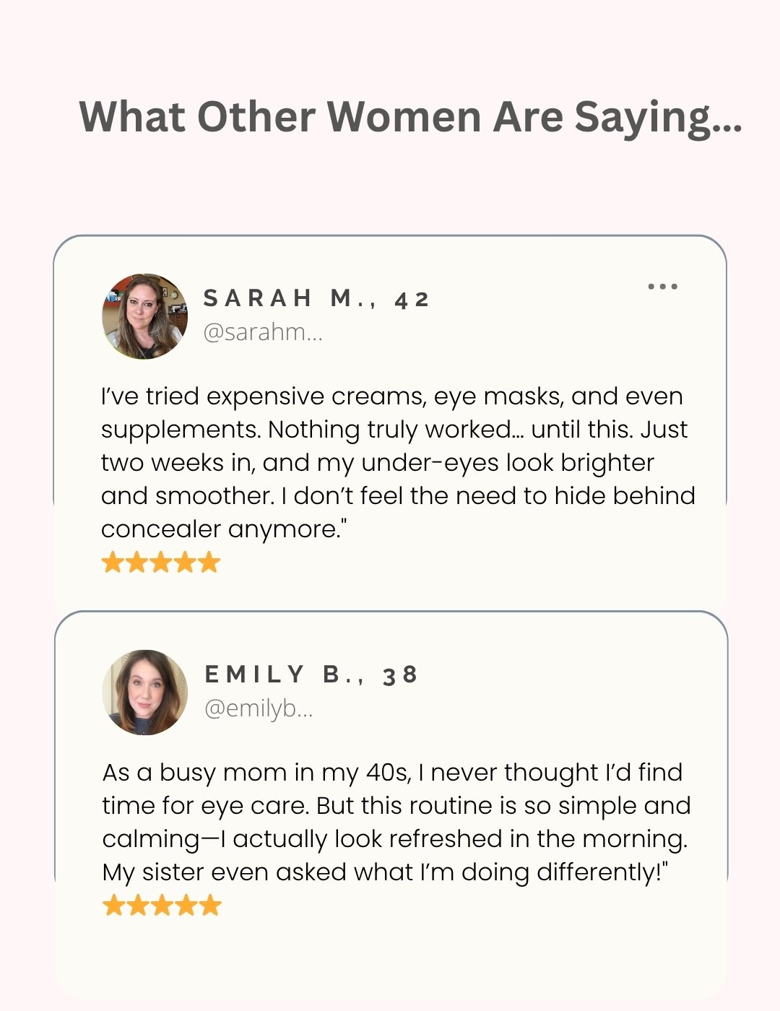Click Sarah's review text about expensive creams

click(x=398, y=462)
